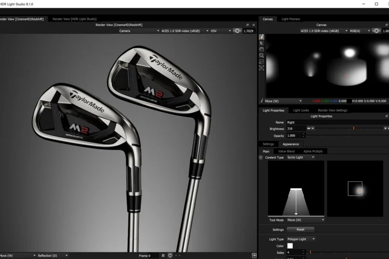Switch to Render View [Cinema4D|Redshift] tab

coord(22,19)
